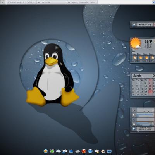Screen dimensions: 155x155
Task: Click the eye icon in system monitor widget
Action: (134, 110)
